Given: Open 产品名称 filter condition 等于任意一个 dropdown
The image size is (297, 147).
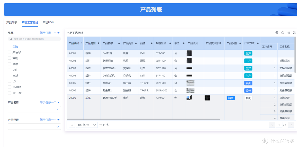Looking at the screenshot, I should (50, 102).
